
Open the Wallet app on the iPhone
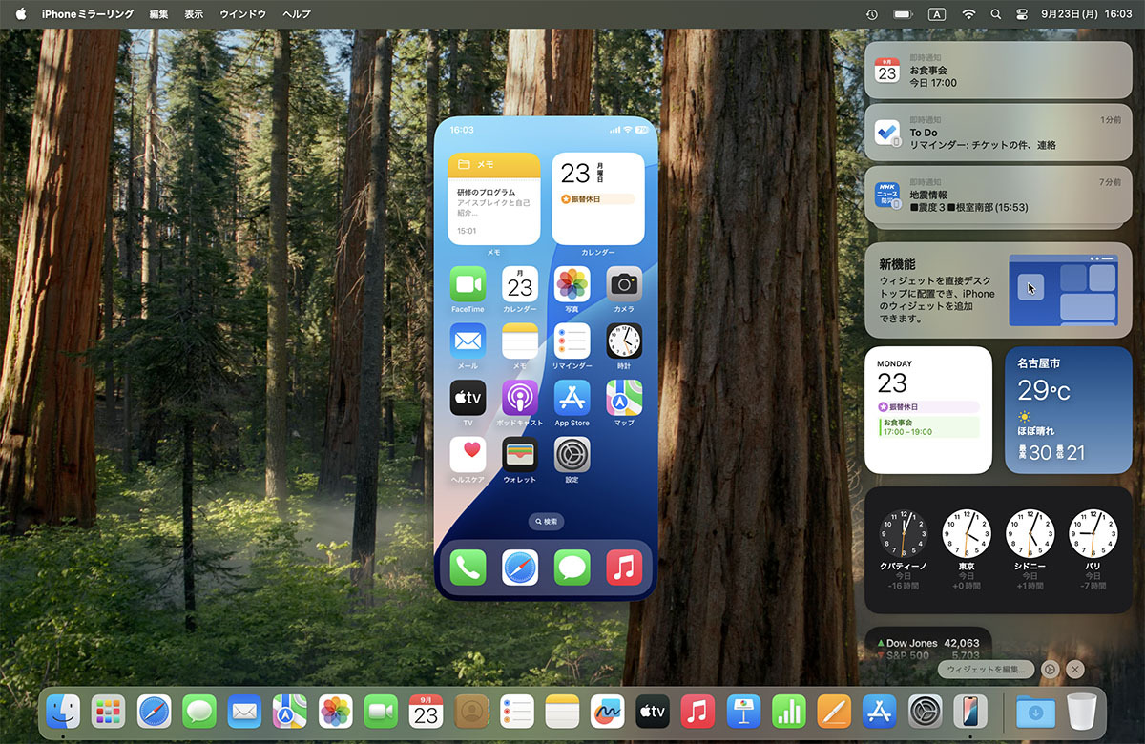520,455
